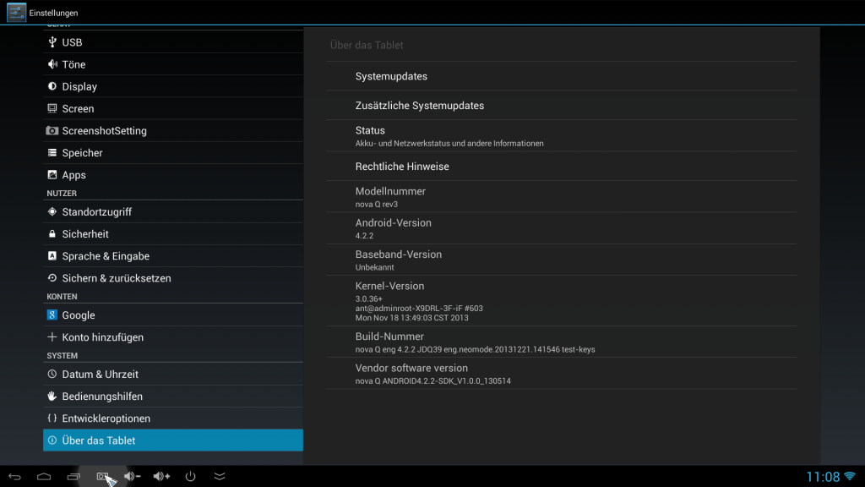The width and height of the screenshot is (865, 487).
Task: Open the Display settings entry
Action: [173, 86]
